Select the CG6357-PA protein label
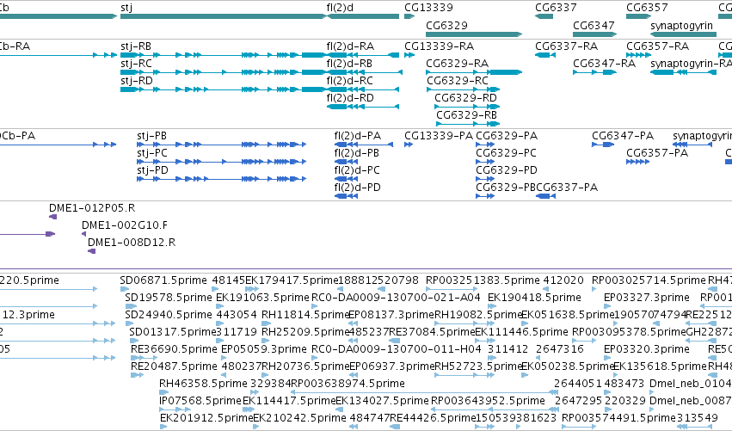Image resolution: width=732 pixels, height=431 pixels. (657, 153)
